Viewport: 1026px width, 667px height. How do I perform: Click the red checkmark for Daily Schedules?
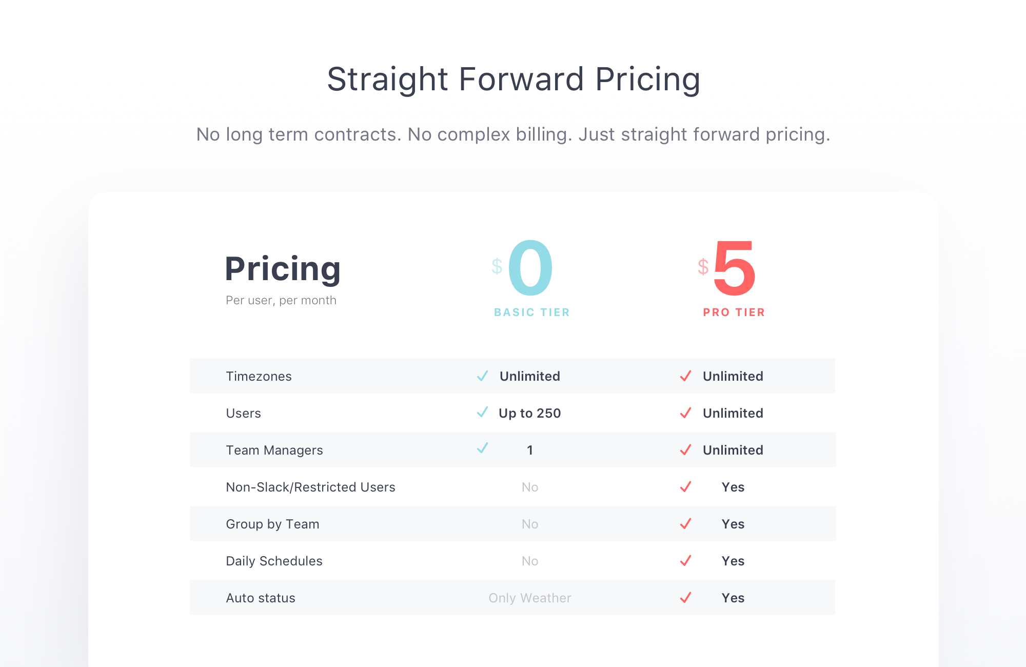pyautogui.click(x=685, y=561)
